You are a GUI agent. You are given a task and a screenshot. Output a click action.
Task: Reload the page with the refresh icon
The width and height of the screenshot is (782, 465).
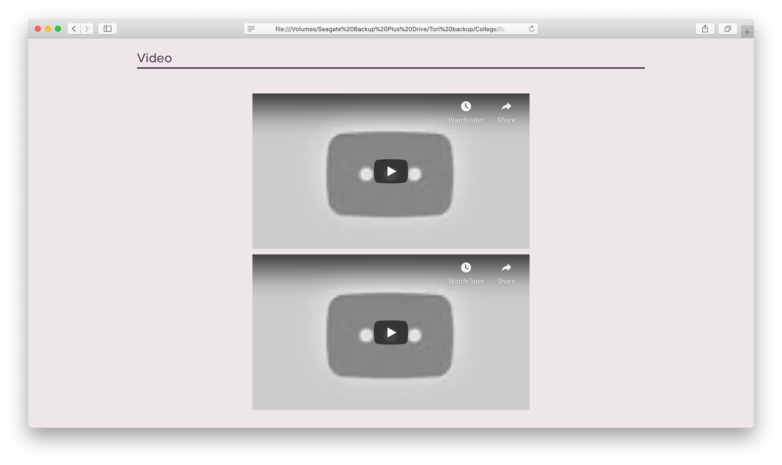tap(532, 29)
